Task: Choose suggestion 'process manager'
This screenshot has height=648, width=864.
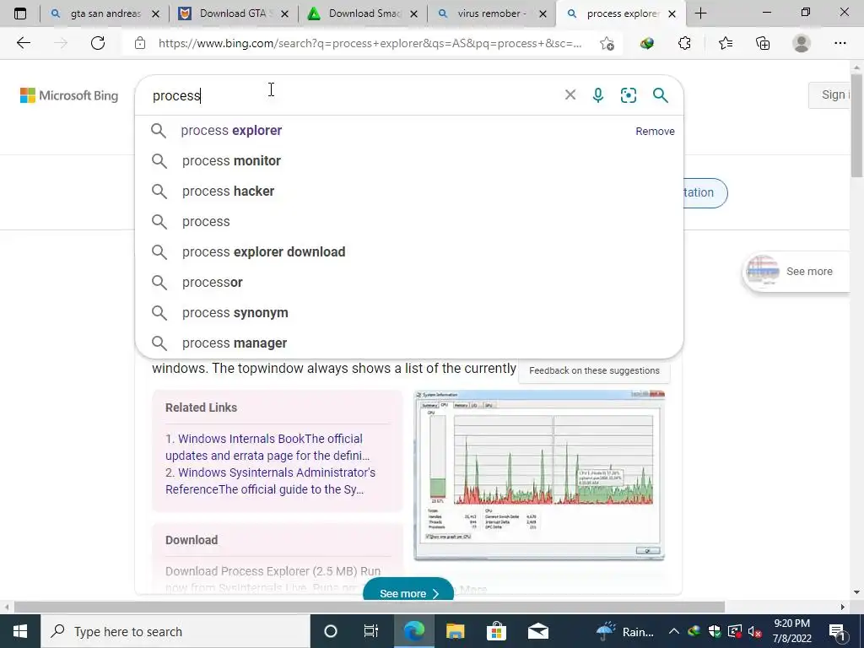Action: click(409, 343)
